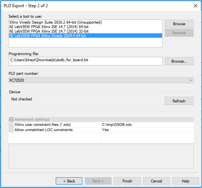This screenshot has height=188, width=202.
Task: Click Browse button beside tool list
Action: tap(179, 24)
